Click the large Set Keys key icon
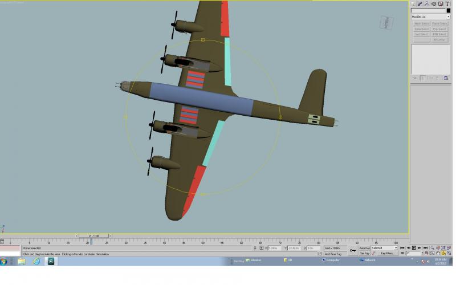The height and width of the screenshot is (285, 456). point(353,250)
